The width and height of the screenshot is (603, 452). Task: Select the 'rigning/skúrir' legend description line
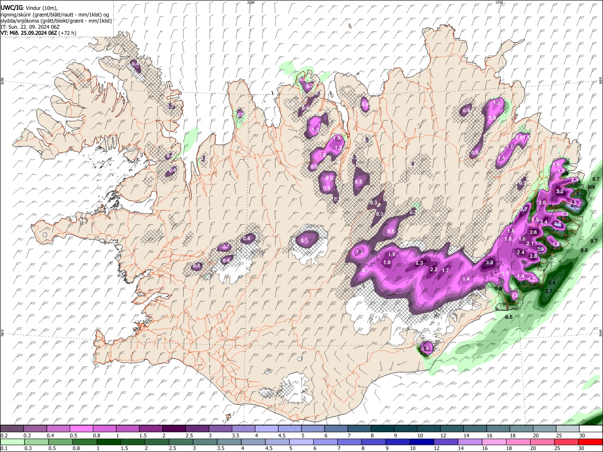(x=55, y=15)
